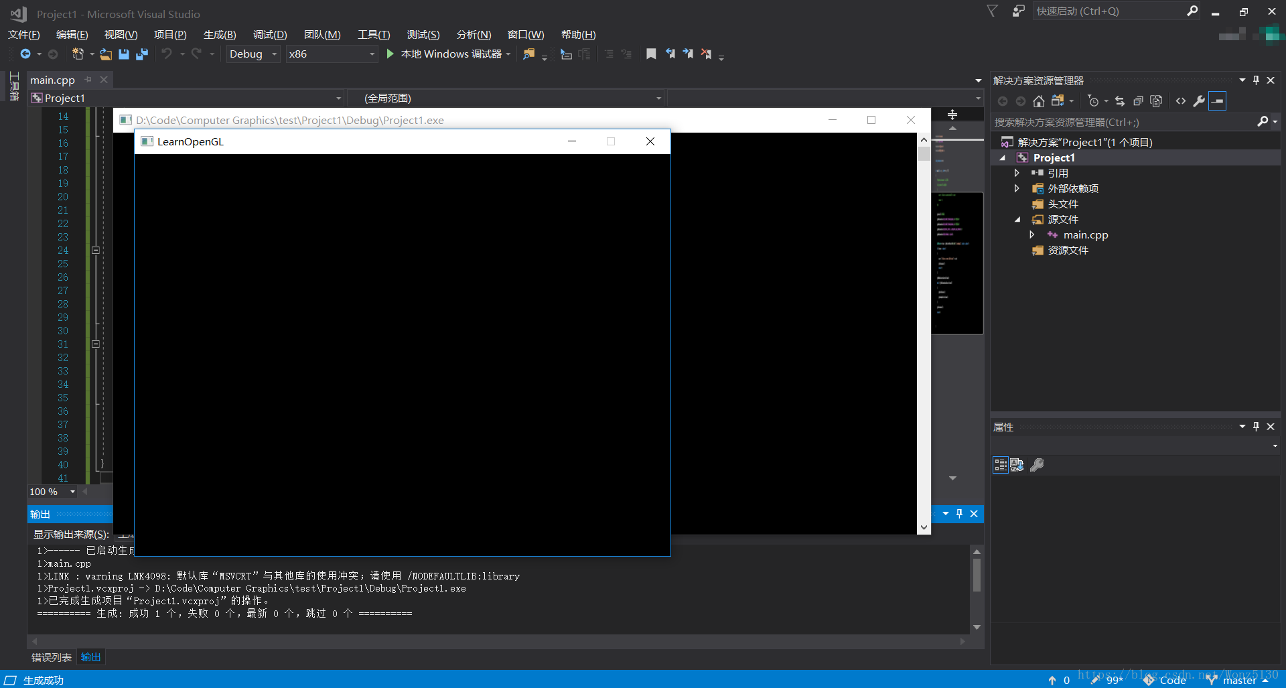Collapse the Project1 node in Solution Explorer
The width and height of the screenshot is (1286, 688).
[x=1003, y=158]
